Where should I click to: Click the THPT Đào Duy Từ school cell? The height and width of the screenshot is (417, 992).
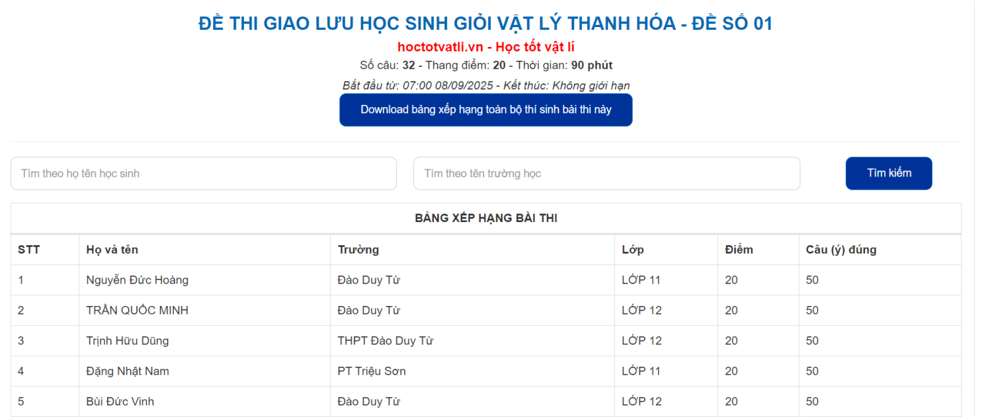[x=386, y=341]
